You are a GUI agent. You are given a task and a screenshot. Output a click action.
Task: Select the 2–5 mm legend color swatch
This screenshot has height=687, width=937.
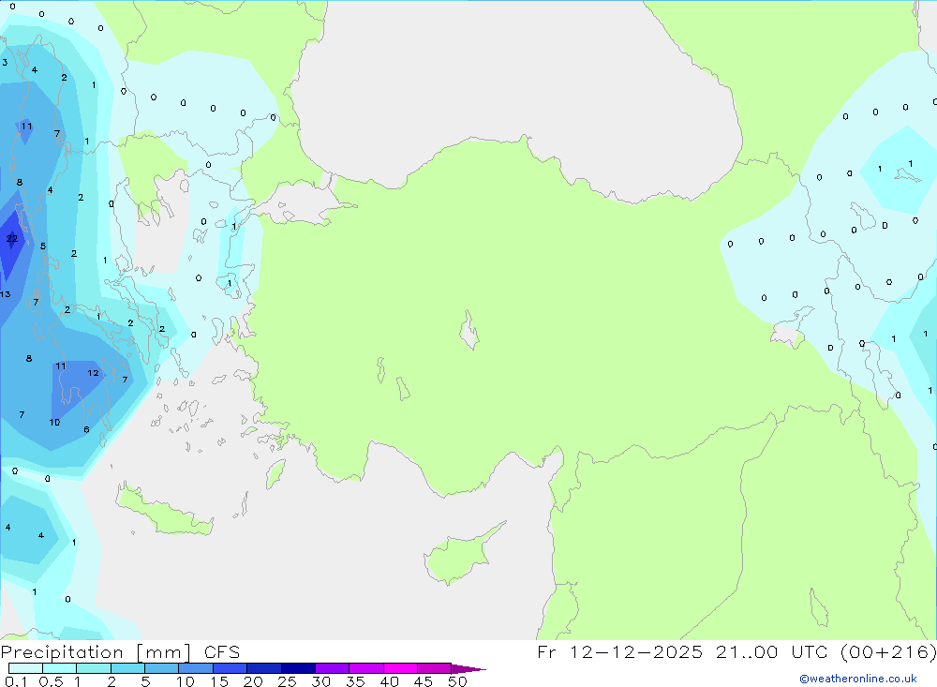(x=127, y=668)
